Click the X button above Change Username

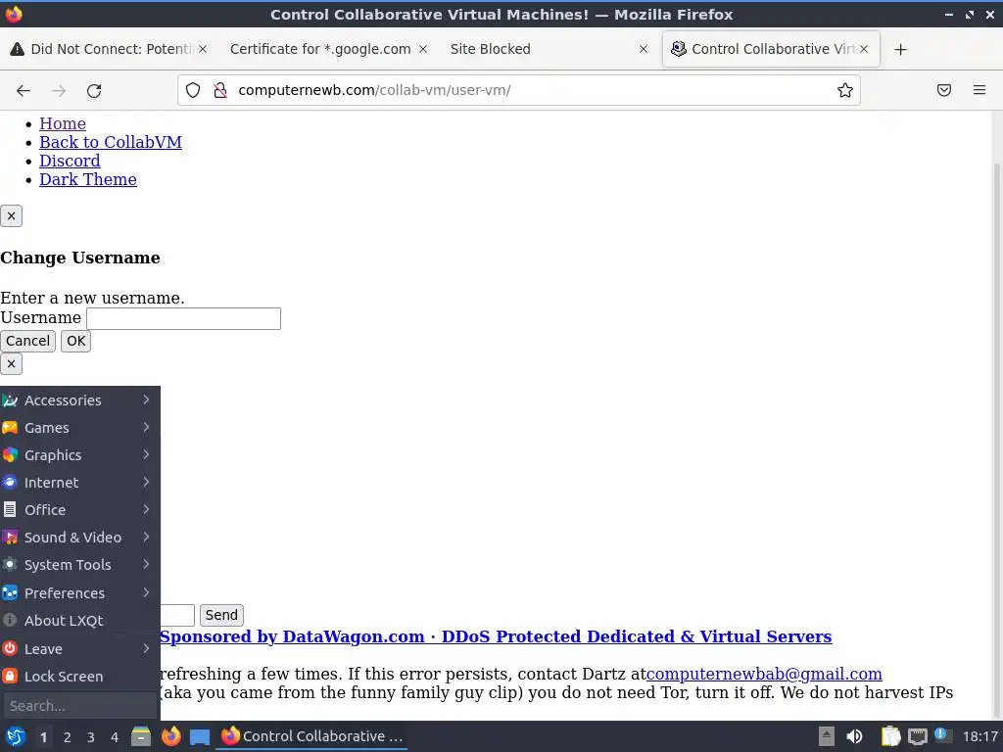click(x=11, y=216)
